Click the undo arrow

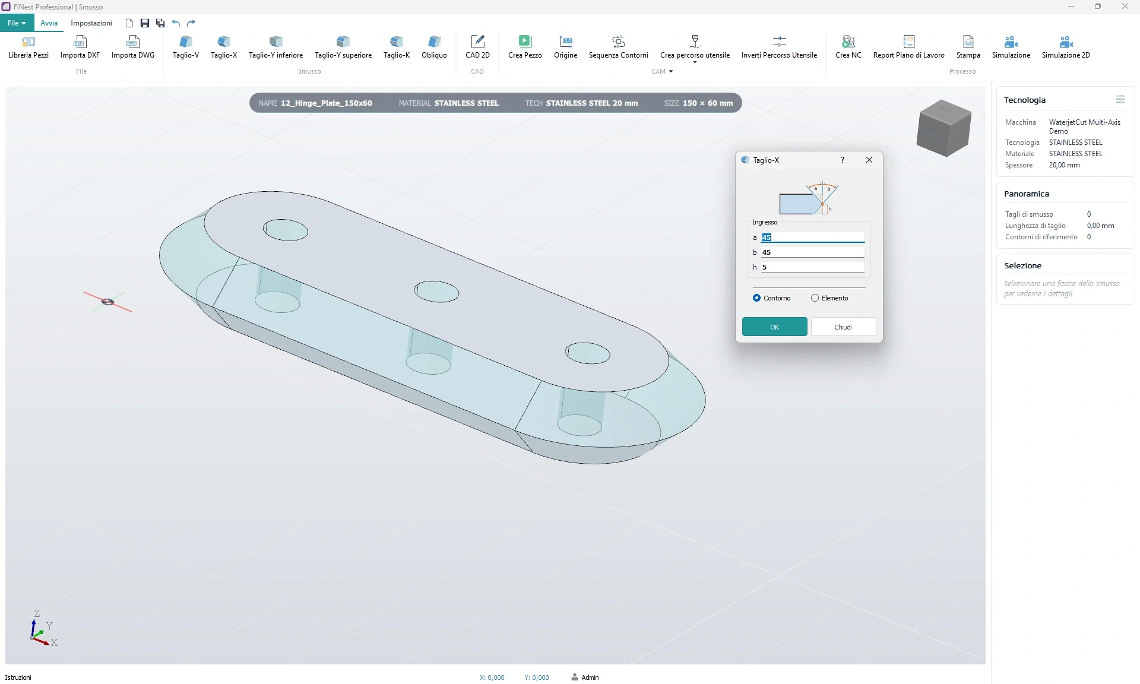(176, 23)
